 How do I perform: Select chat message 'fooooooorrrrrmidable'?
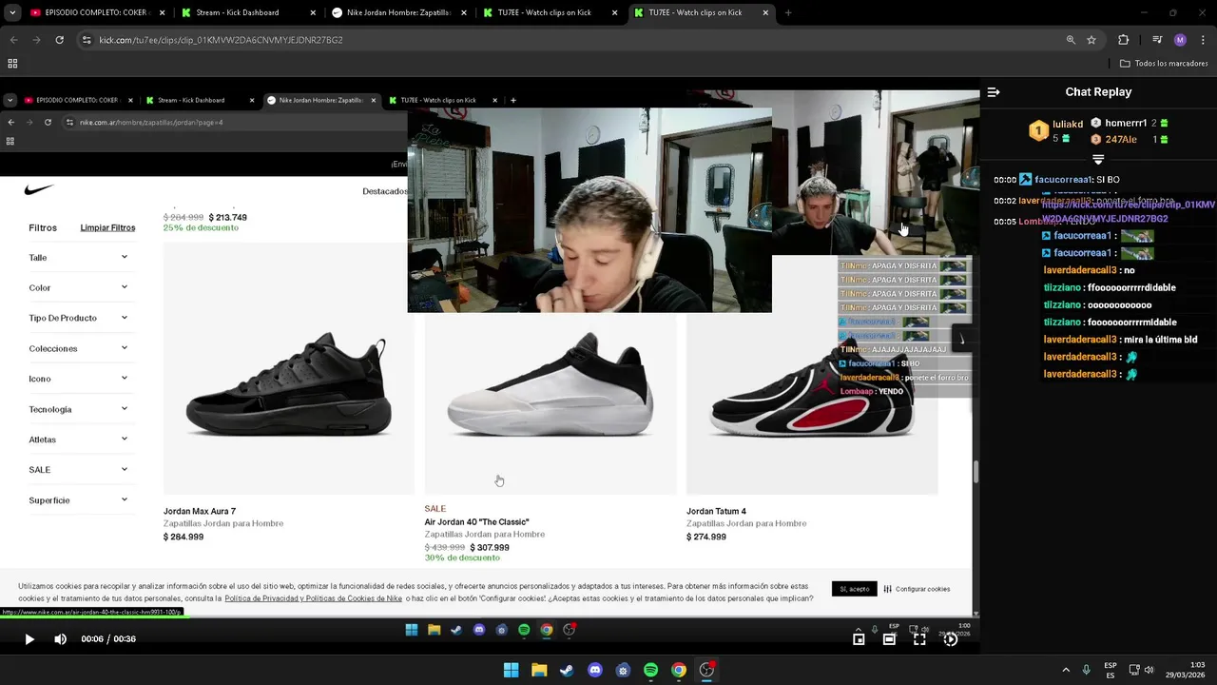point(1131,323)
